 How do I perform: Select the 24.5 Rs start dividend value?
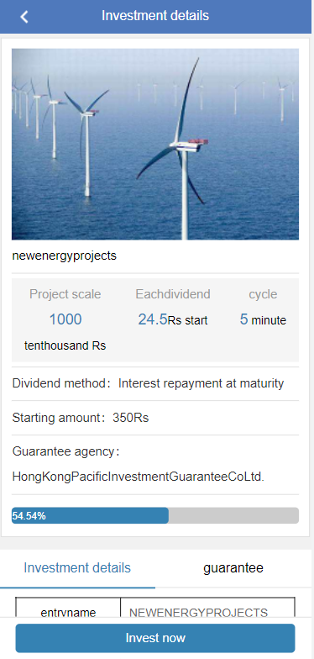[x=173, y=319]
